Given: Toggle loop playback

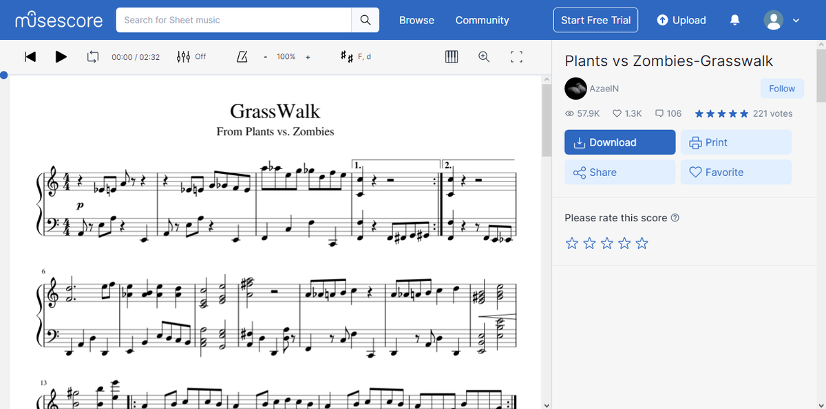Looking at the screenshot, I should [93, 56].
